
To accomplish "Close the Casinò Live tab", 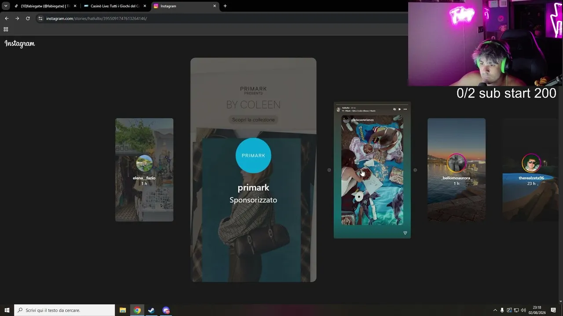I will tap(145, 6).
